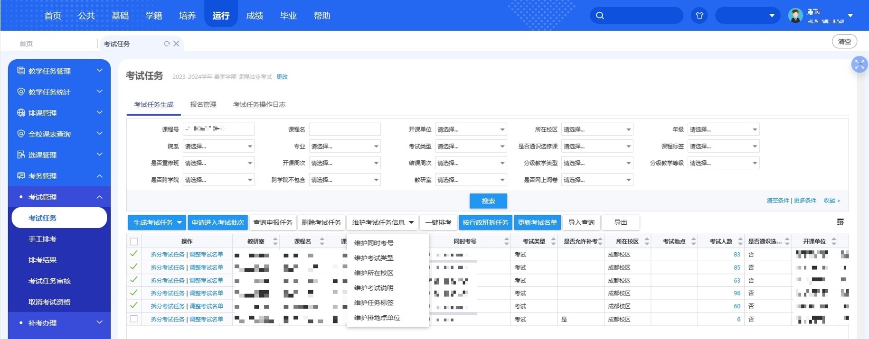Click the 选课管理 sidebar icon
869x339 pixels.
tap(21, 155)
